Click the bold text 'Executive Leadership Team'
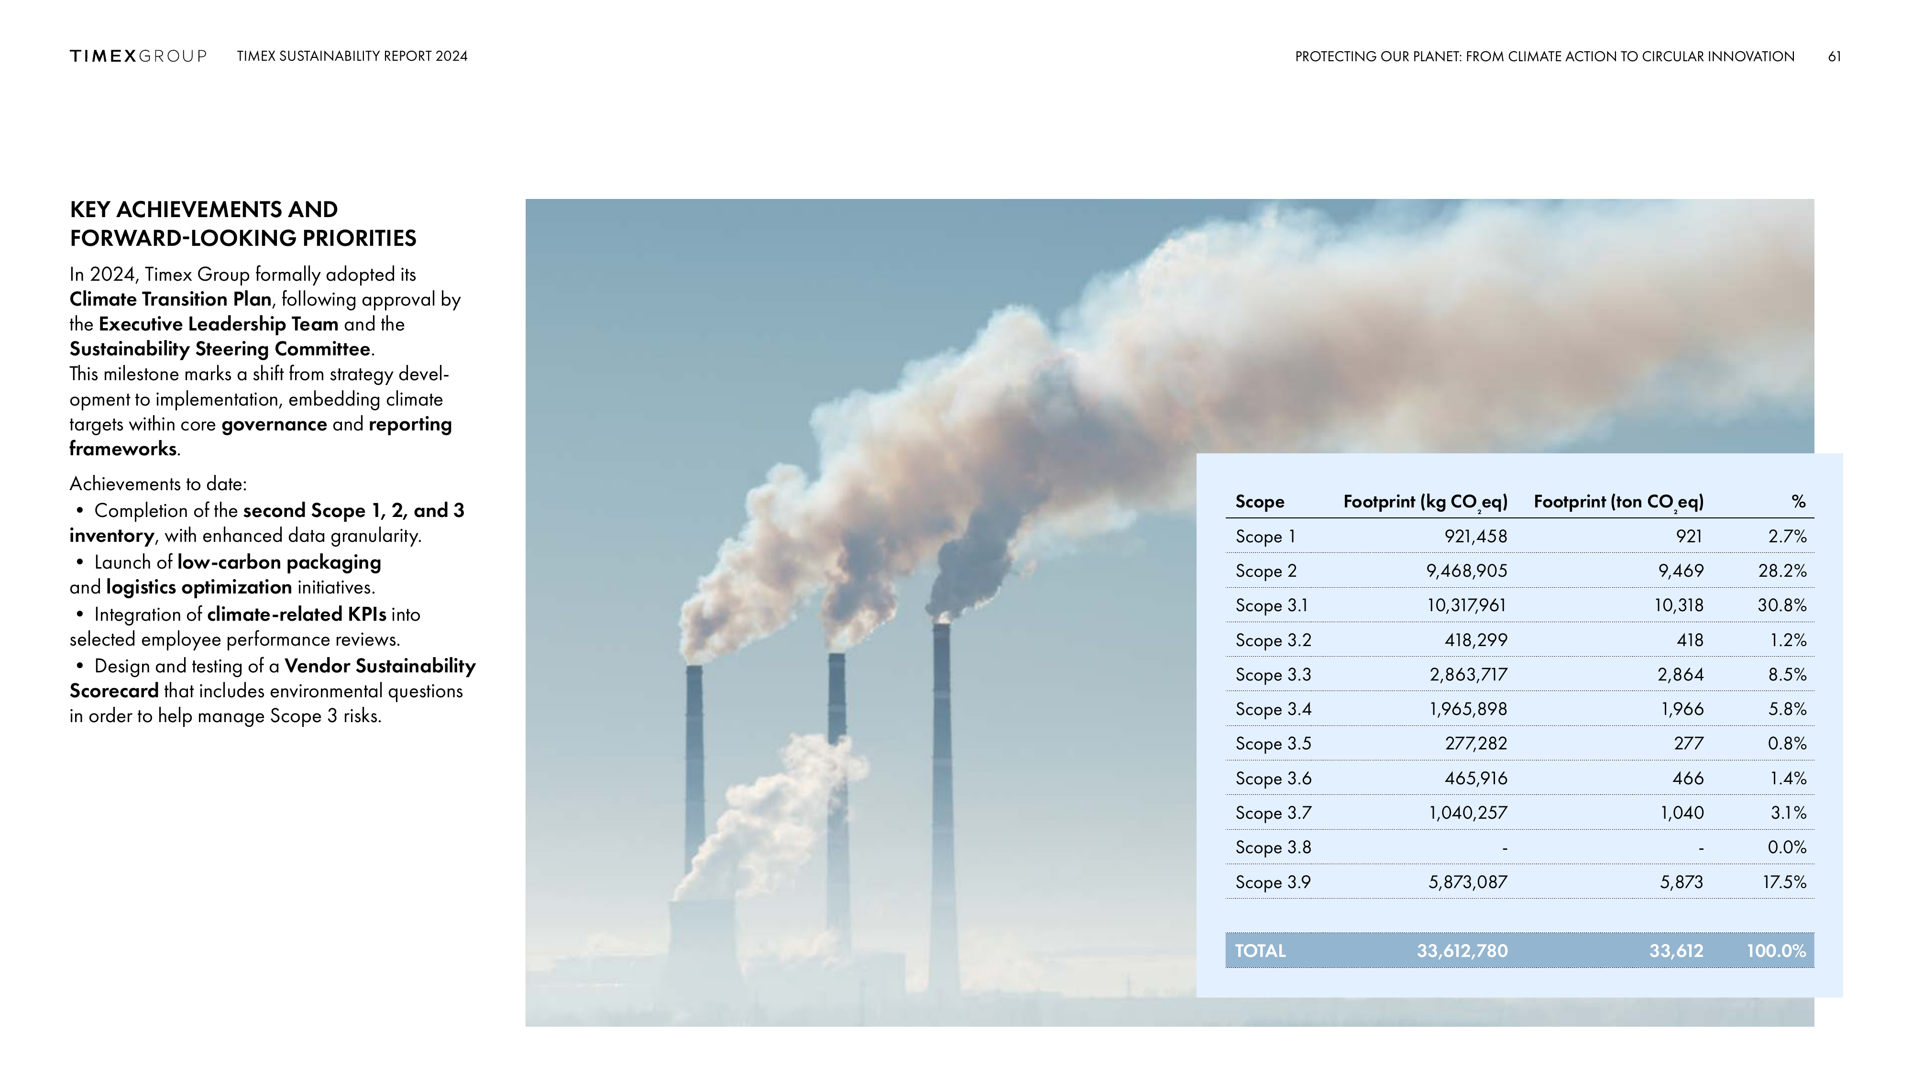Image resolution: width=1913 pixels, height=1076 pixels. 219,325
